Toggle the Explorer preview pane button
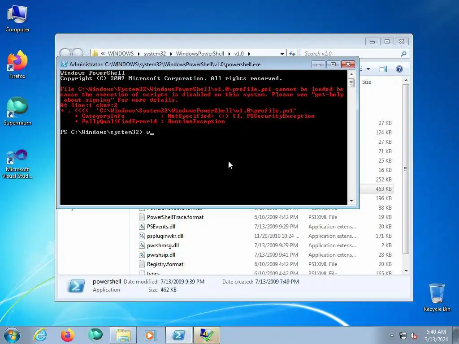 click(x=383, y=69)
